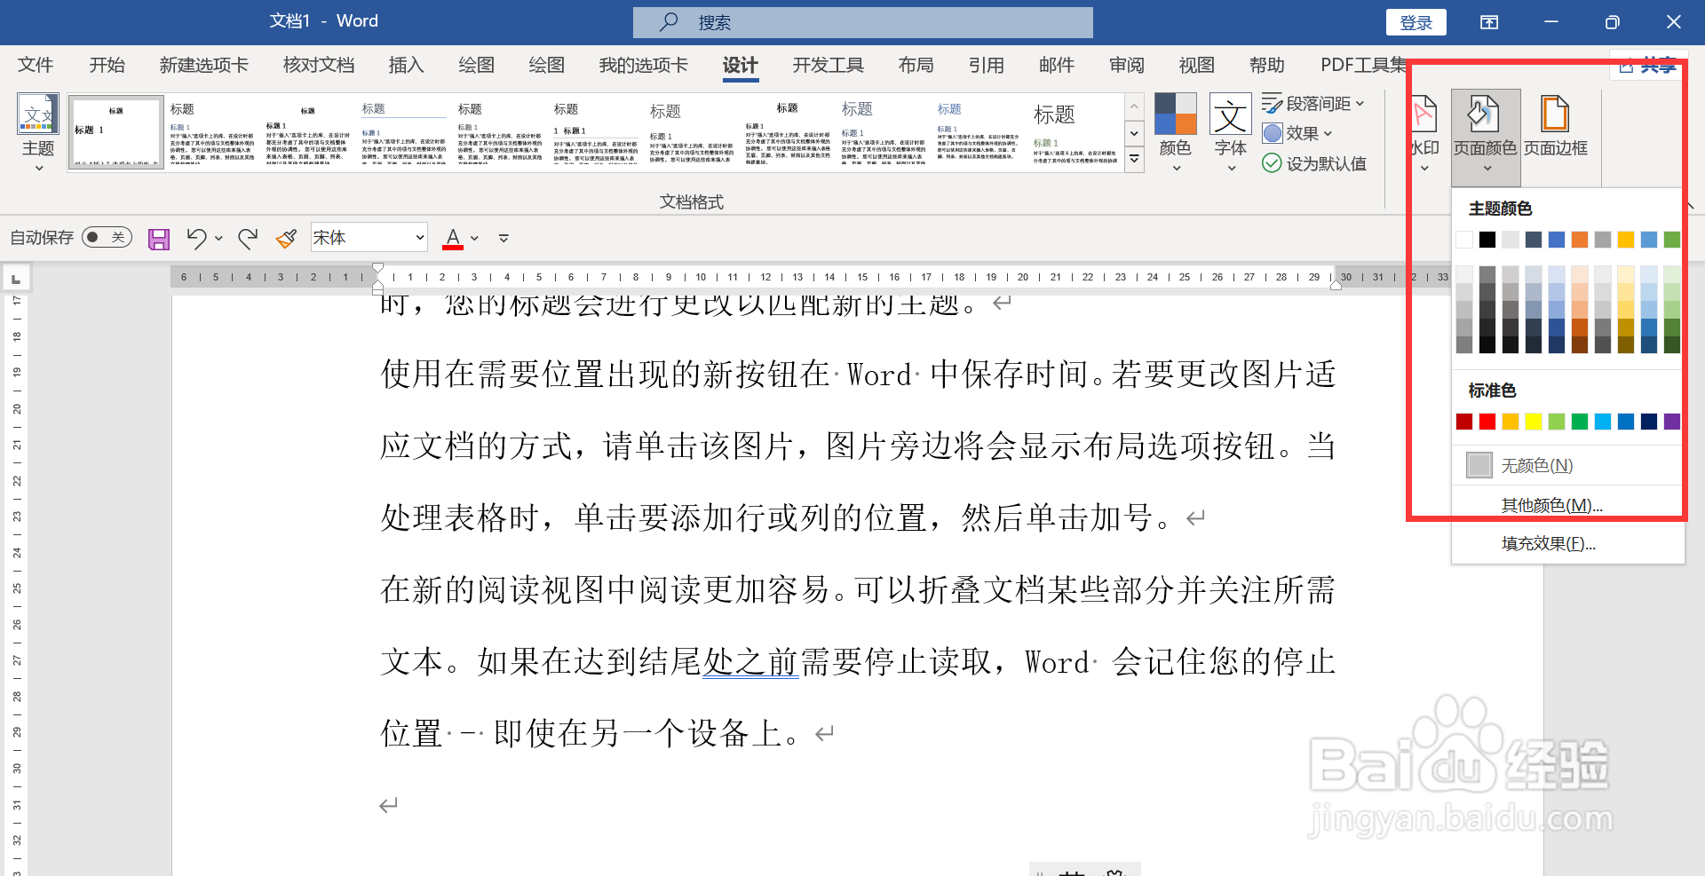Switch to the View (视图) tab
Screen dimensions: 1705x876
(x=1196, y=65)
